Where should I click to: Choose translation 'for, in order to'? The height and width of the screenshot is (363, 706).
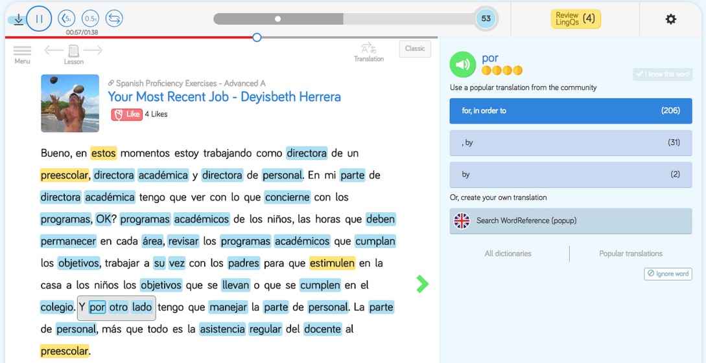(571, 111)
